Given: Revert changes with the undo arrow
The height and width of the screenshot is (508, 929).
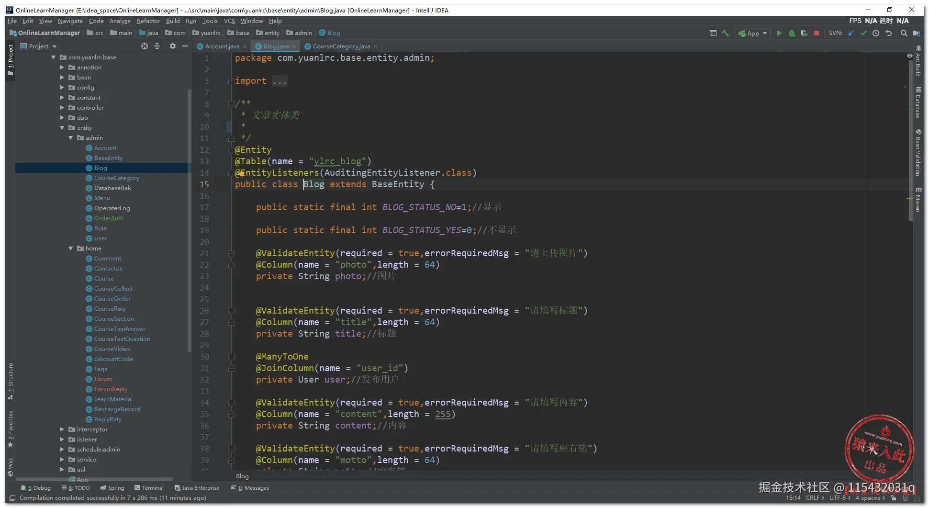Looking at the screenshot, I should 889,33.
